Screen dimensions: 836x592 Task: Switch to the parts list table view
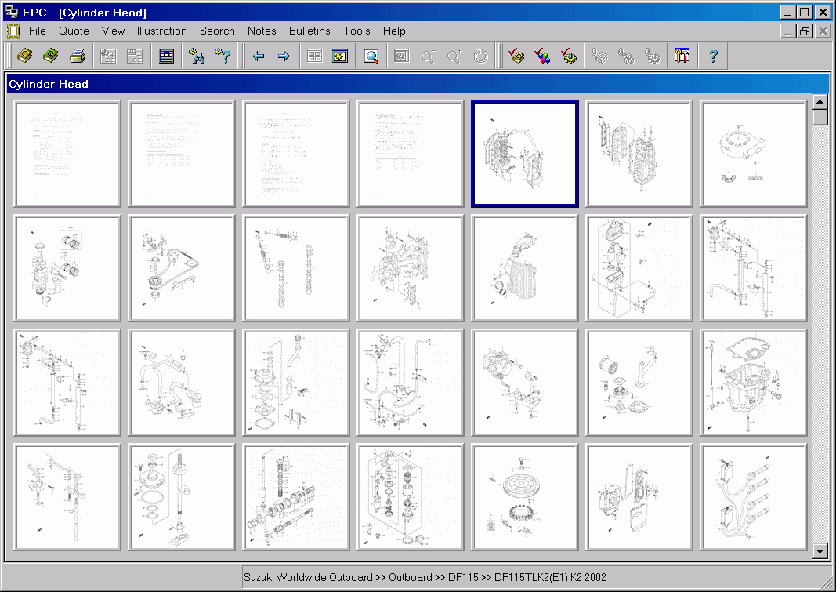tap(167, 55)
